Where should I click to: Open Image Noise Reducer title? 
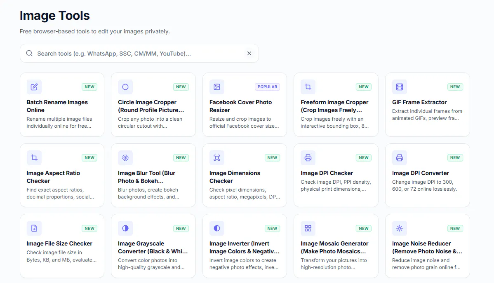coord(427,248)
